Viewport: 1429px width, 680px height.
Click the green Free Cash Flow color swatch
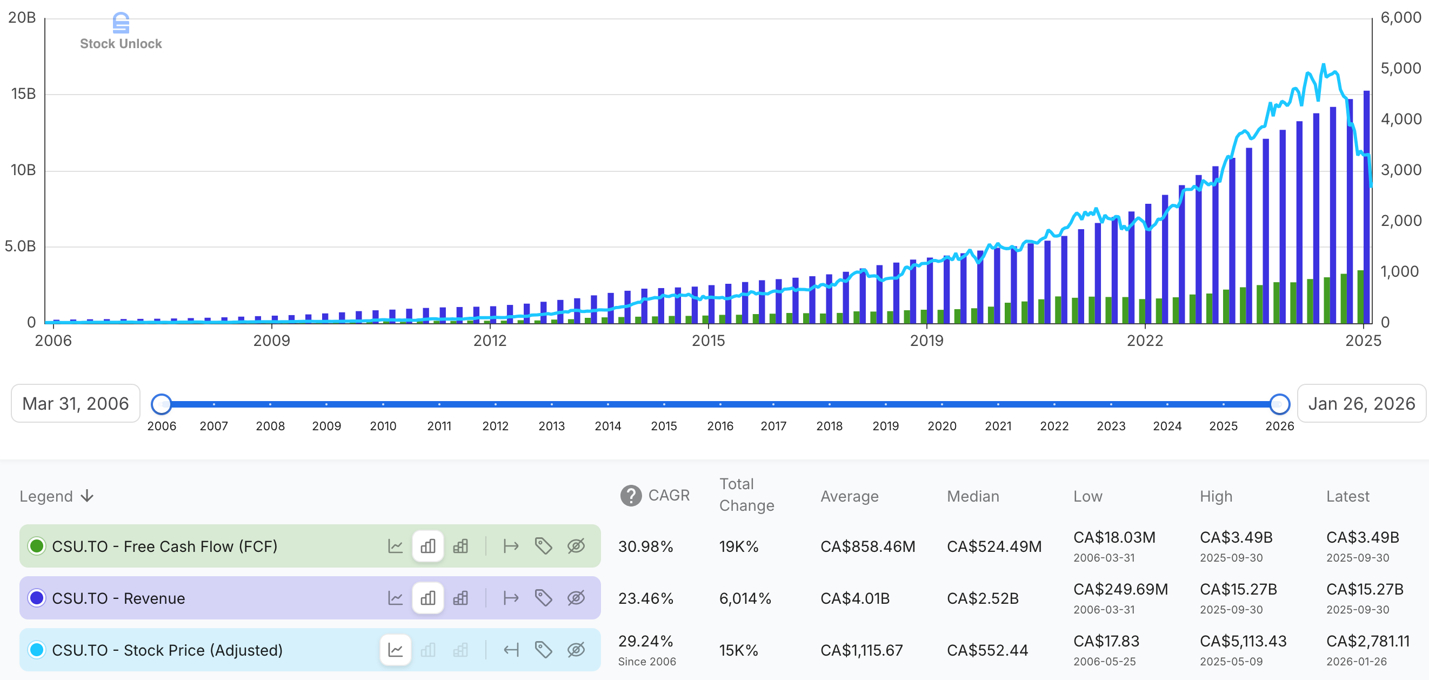37,546
